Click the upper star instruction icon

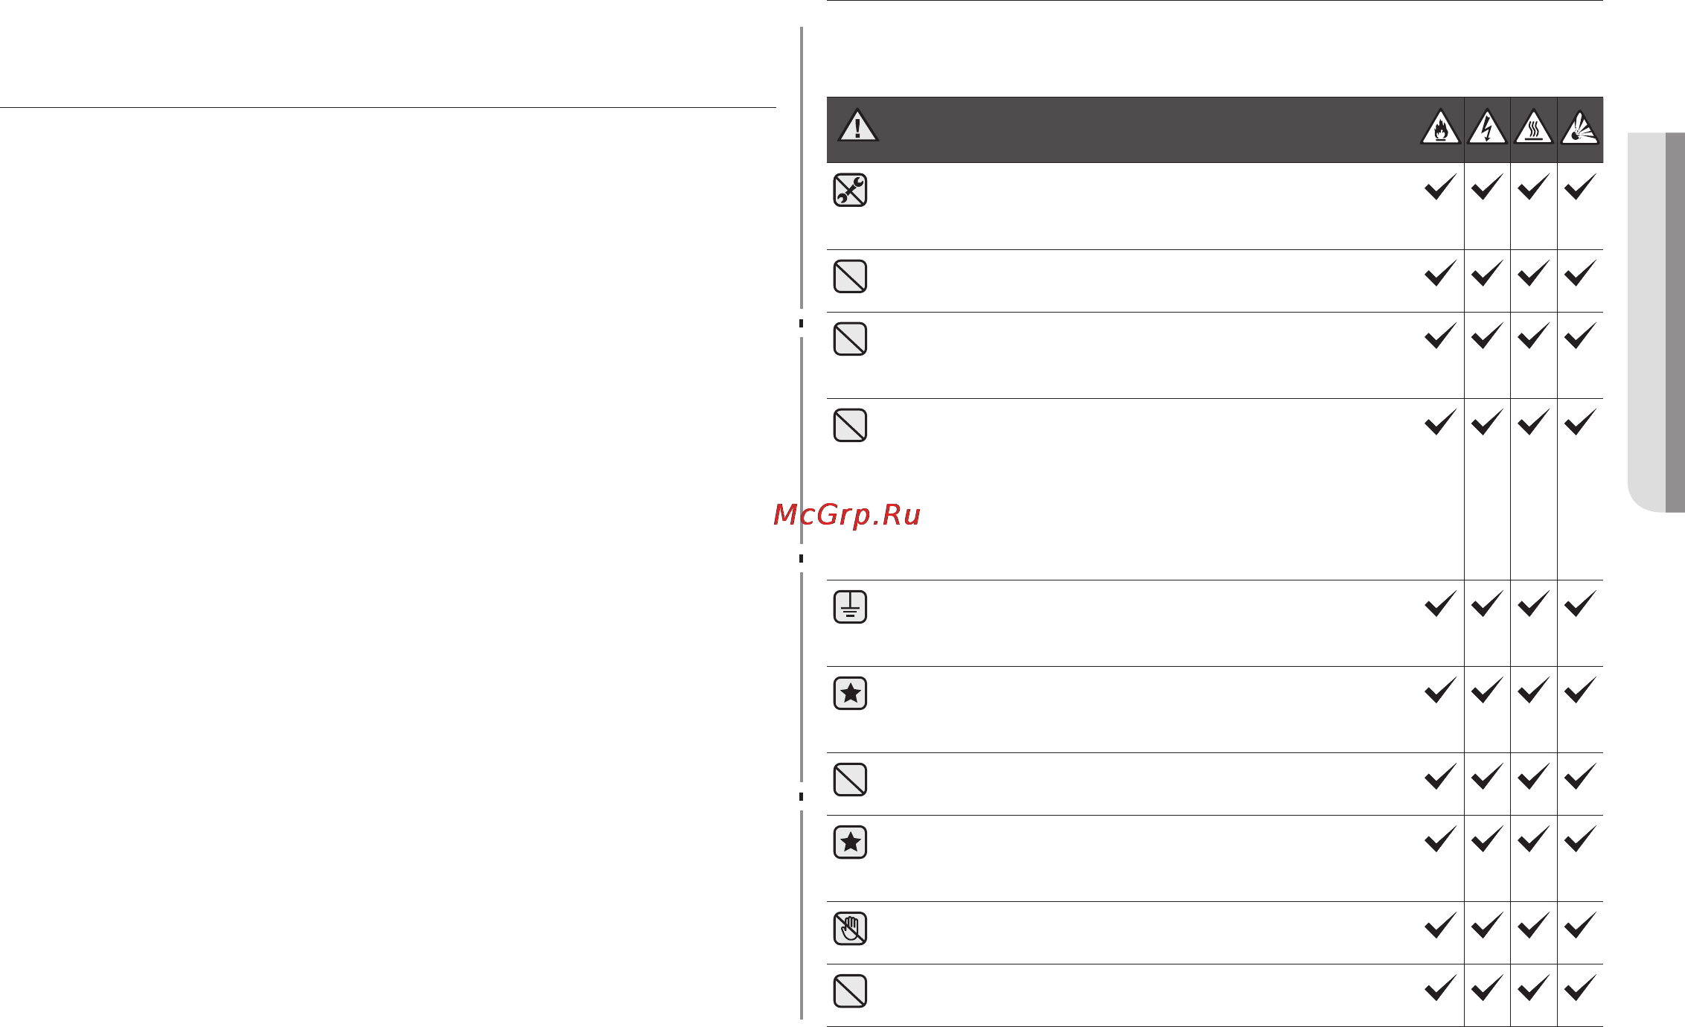[x=850, y=693]
